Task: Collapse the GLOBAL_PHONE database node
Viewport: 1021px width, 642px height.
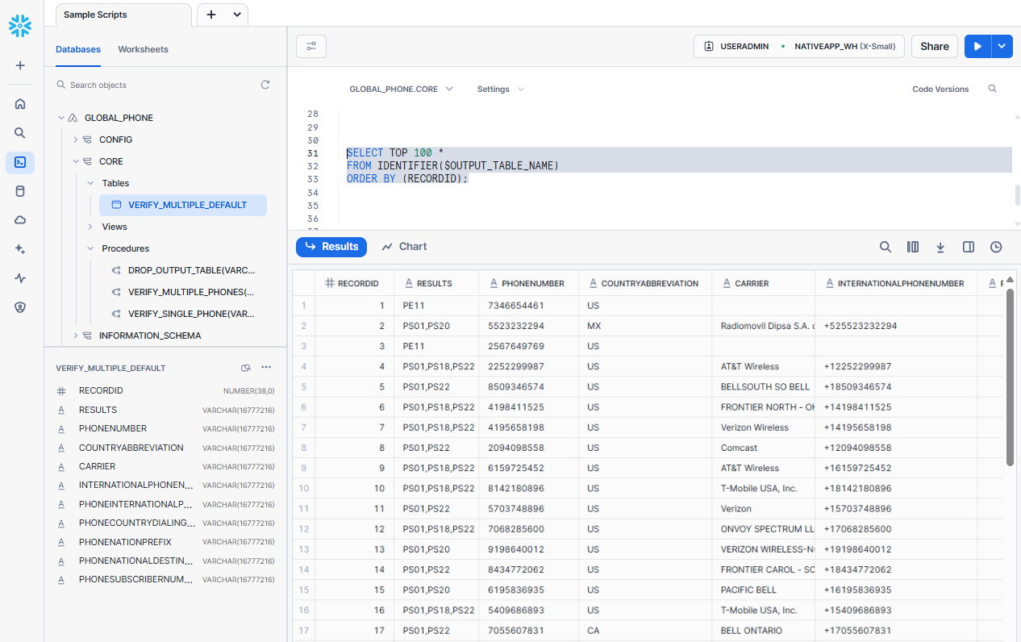Action: click(60, 118)
